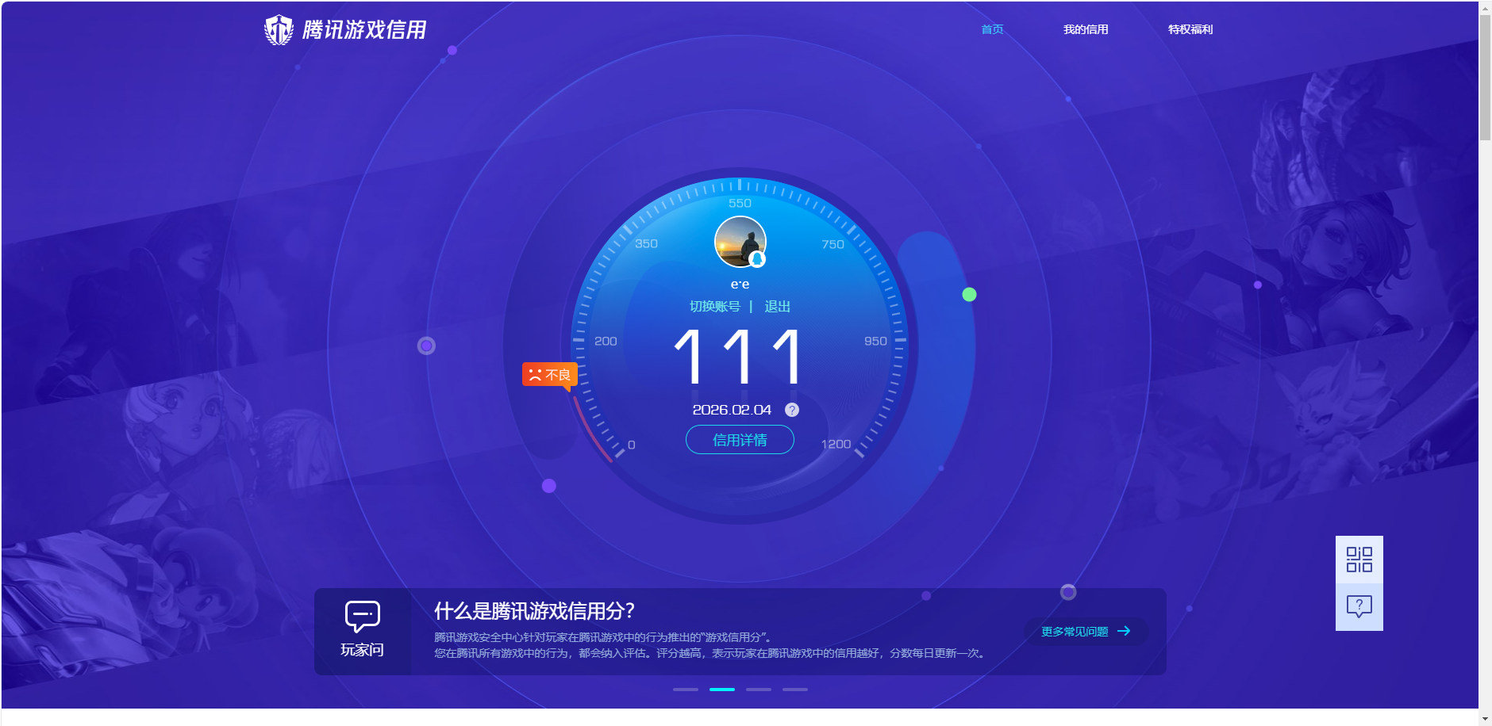Activate the first carousel dot

coord(684,689)
